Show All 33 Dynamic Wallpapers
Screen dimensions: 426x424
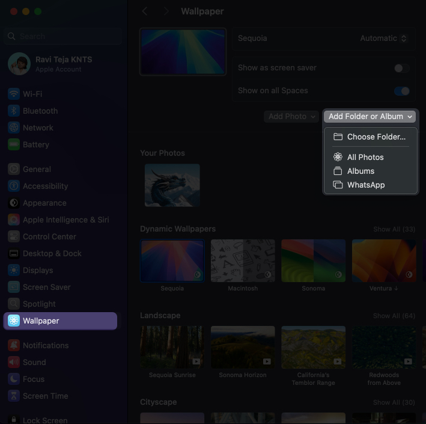point(394,229)
